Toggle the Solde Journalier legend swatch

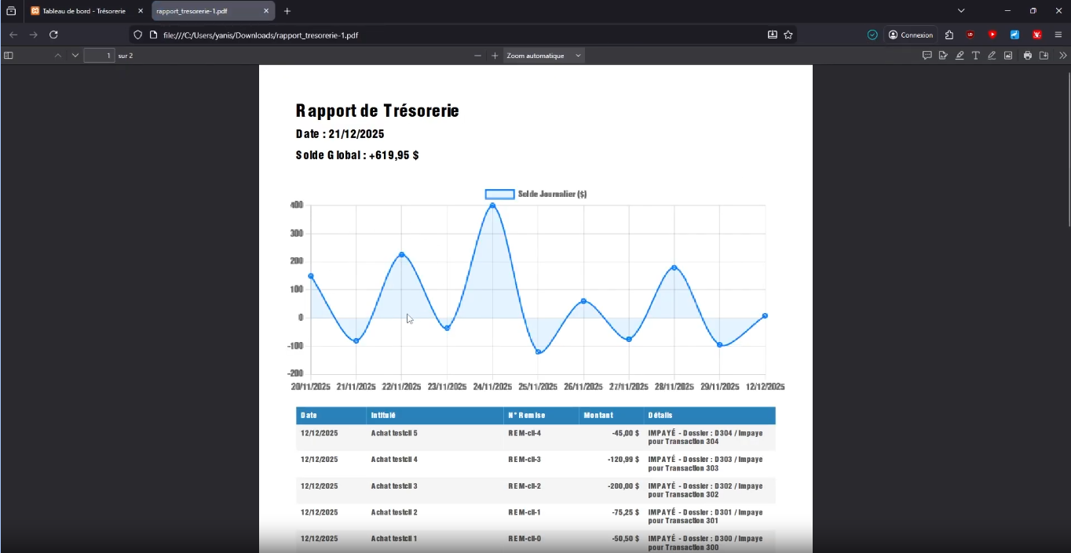(x=499, y=194)
